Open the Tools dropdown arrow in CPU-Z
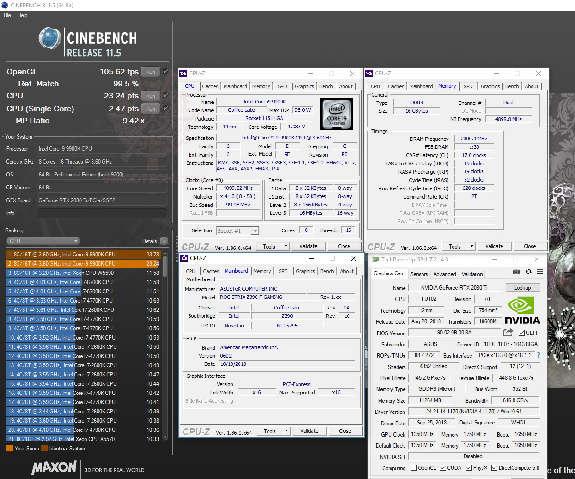Screen dimensions: 575x479 pyautogui.click(x=286, y=246)
